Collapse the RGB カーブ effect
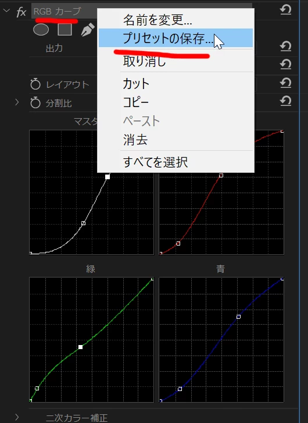 6,11
